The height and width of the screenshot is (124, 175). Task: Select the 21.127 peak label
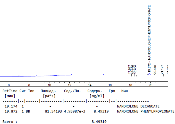[162, 70]
